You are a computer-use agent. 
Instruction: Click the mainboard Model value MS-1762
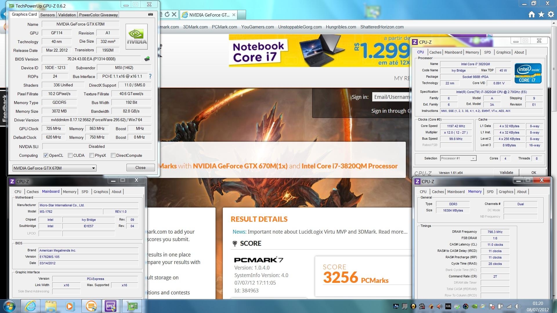70,212
